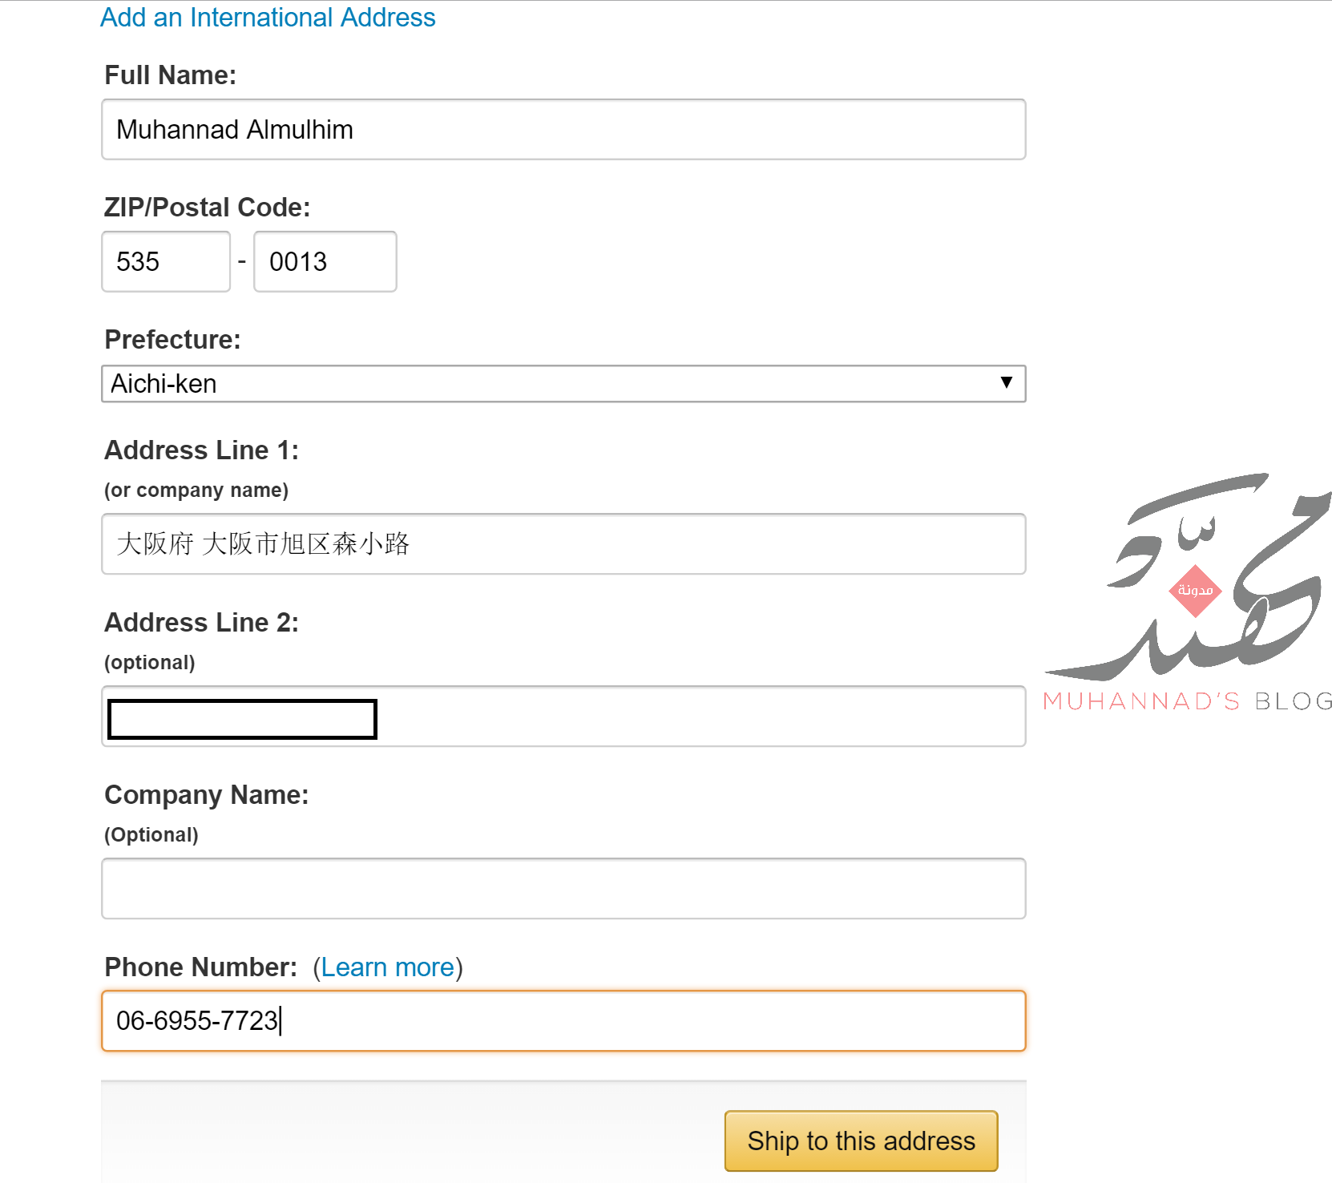Select the first ZIP code box containing 535
This screenshot has height=1183, width=1332.
166,261
